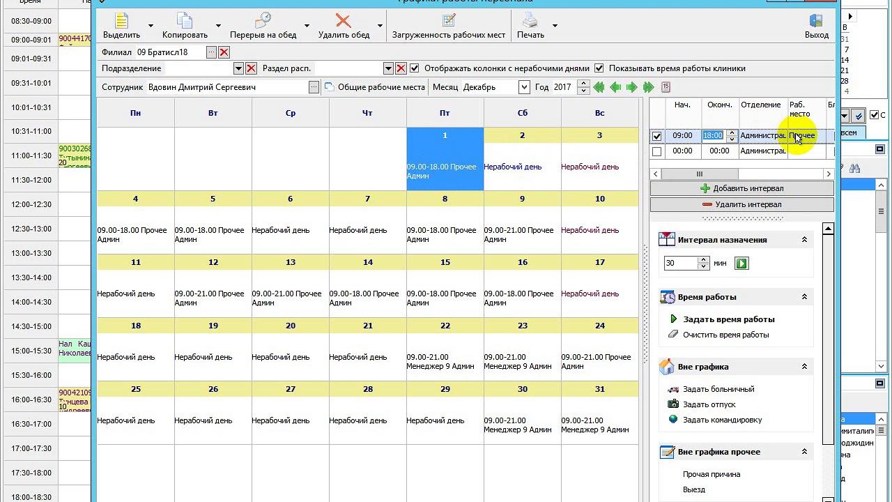Image resolution: width=892 pixels, height=502 pixels.
Task: Clear the Раздел расп. field with red X
Action: click(x=401, y=68)
